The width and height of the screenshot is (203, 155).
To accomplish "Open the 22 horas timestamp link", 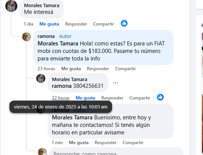I will tap(61, 98).
